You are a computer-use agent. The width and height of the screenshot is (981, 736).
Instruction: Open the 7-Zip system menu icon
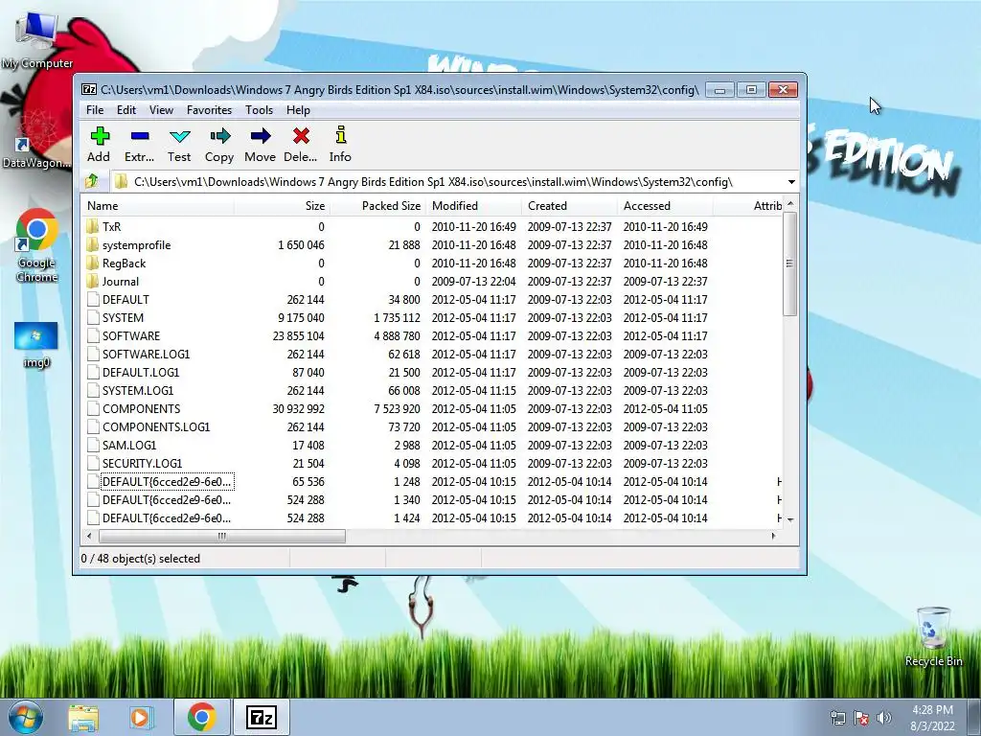pos(89,89)
